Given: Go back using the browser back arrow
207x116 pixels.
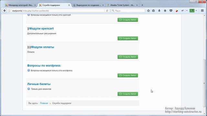Looking at the screenshot, I should pyautogui.click(x=5, y=11).
